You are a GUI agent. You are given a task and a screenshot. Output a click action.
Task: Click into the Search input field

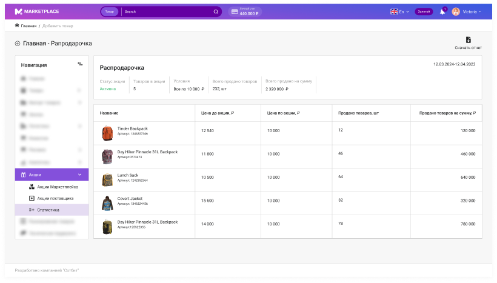[x=167, y=12]
